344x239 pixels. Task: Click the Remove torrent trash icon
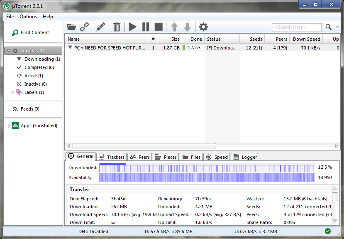click(117, 27)
